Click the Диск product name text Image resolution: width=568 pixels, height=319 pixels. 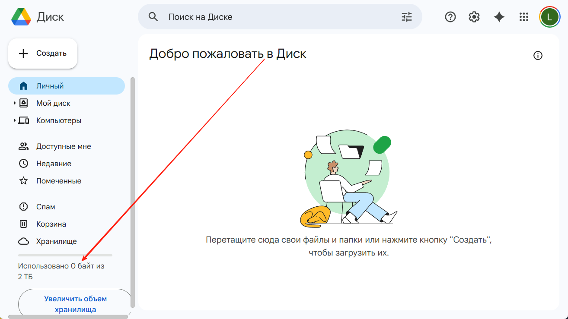[50, 17]
